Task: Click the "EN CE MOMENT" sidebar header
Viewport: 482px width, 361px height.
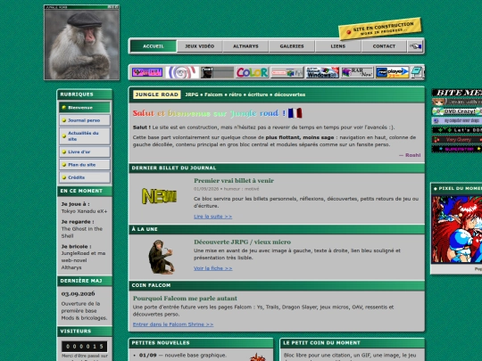Action: [85, 191]
